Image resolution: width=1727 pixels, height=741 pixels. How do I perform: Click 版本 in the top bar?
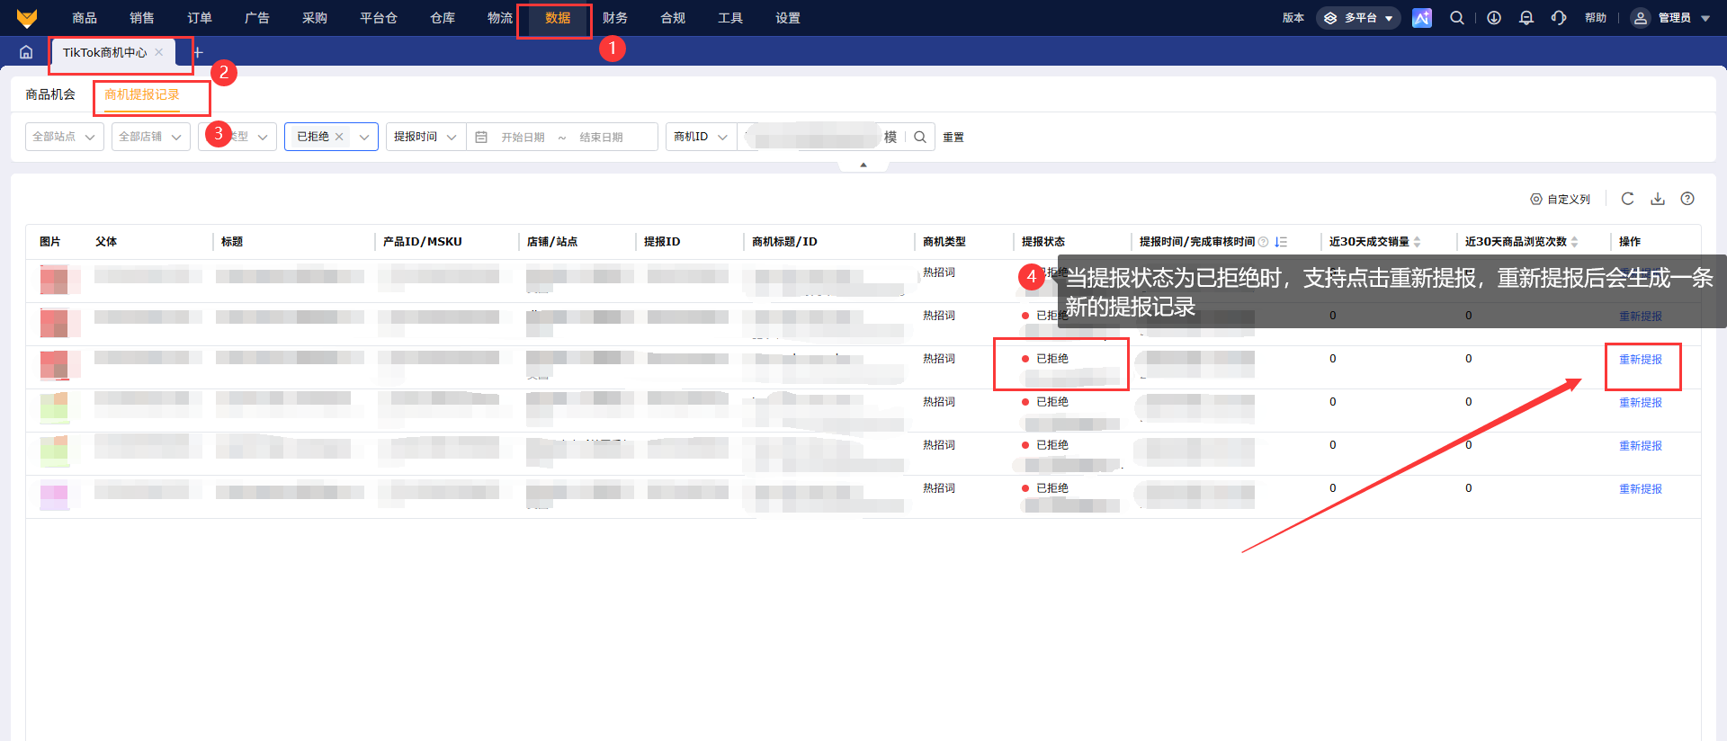coord(1293,18)
